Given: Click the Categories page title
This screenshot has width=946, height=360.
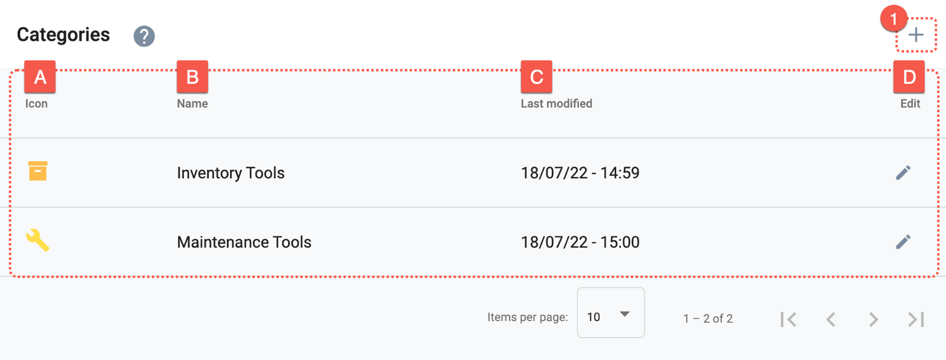Looking at the screenshot, I should pos(63,35).
